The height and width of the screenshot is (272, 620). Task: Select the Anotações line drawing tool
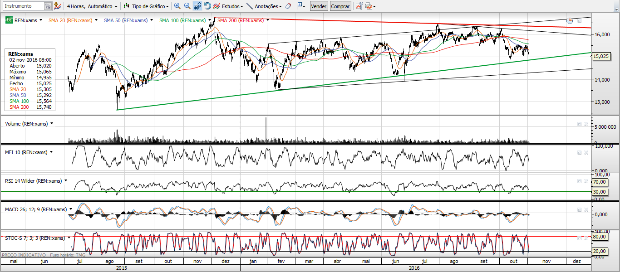[x=250, y=6]
